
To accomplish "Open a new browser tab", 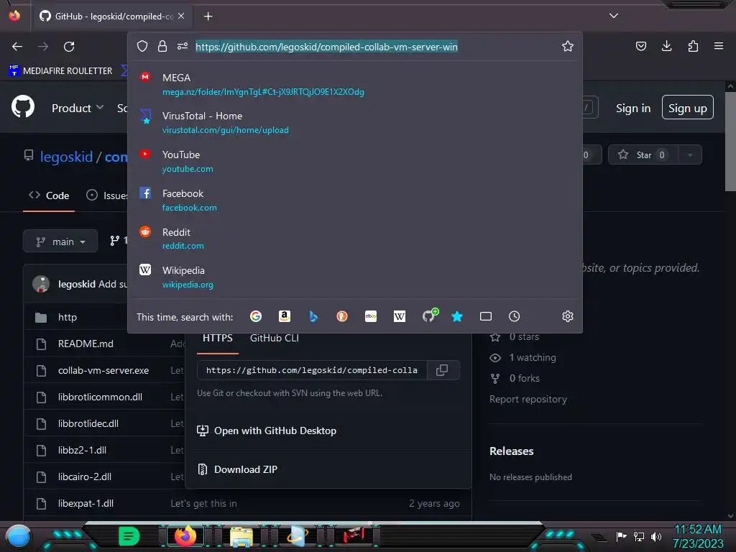I will (x=208, y=17).
